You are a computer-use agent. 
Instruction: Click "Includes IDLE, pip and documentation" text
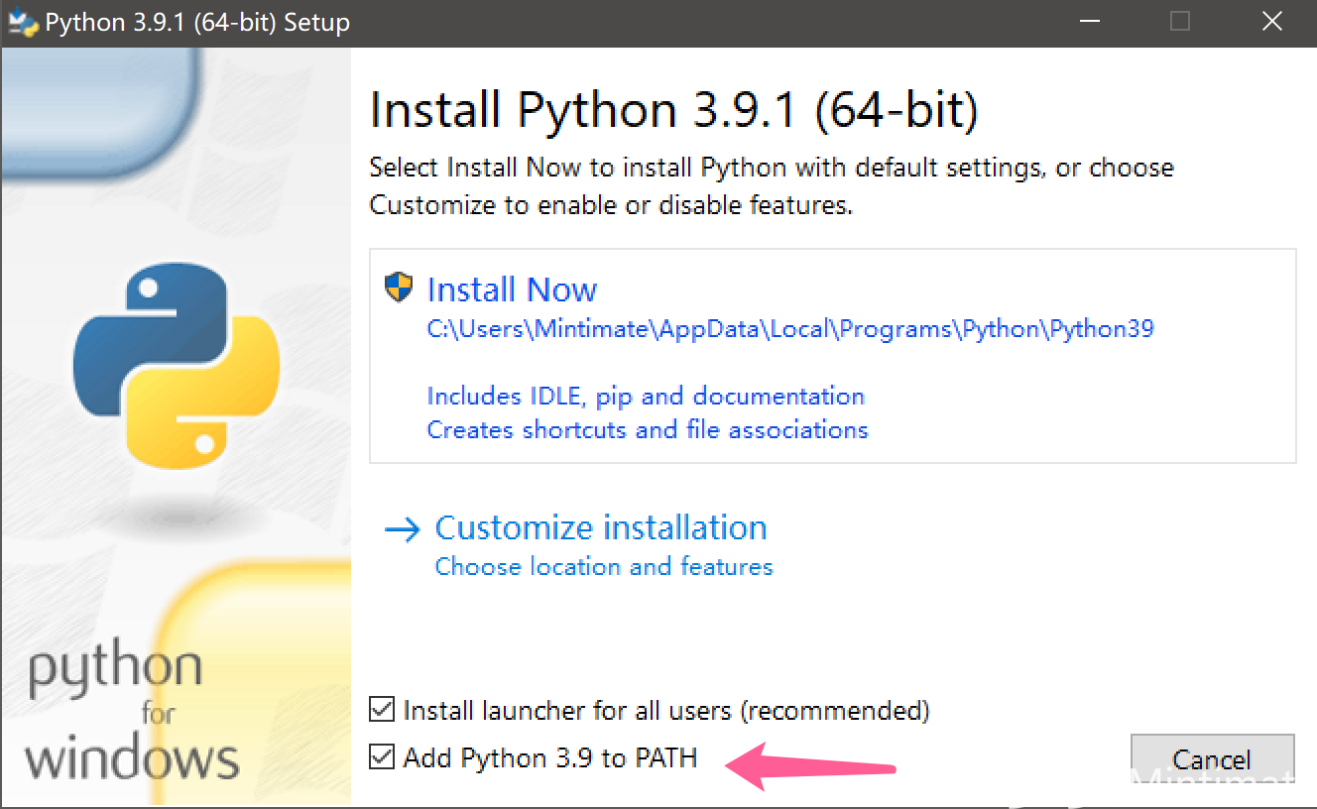pos(645,396)
